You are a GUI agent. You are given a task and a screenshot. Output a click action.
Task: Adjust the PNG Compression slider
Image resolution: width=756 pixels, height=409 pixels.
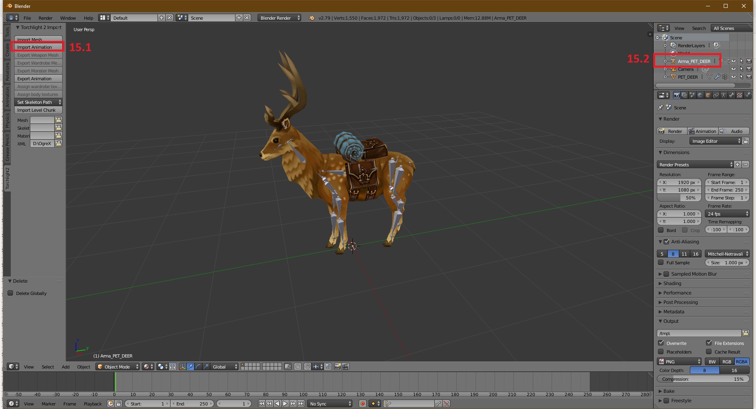pyautogui.click(x=703, y=379)
